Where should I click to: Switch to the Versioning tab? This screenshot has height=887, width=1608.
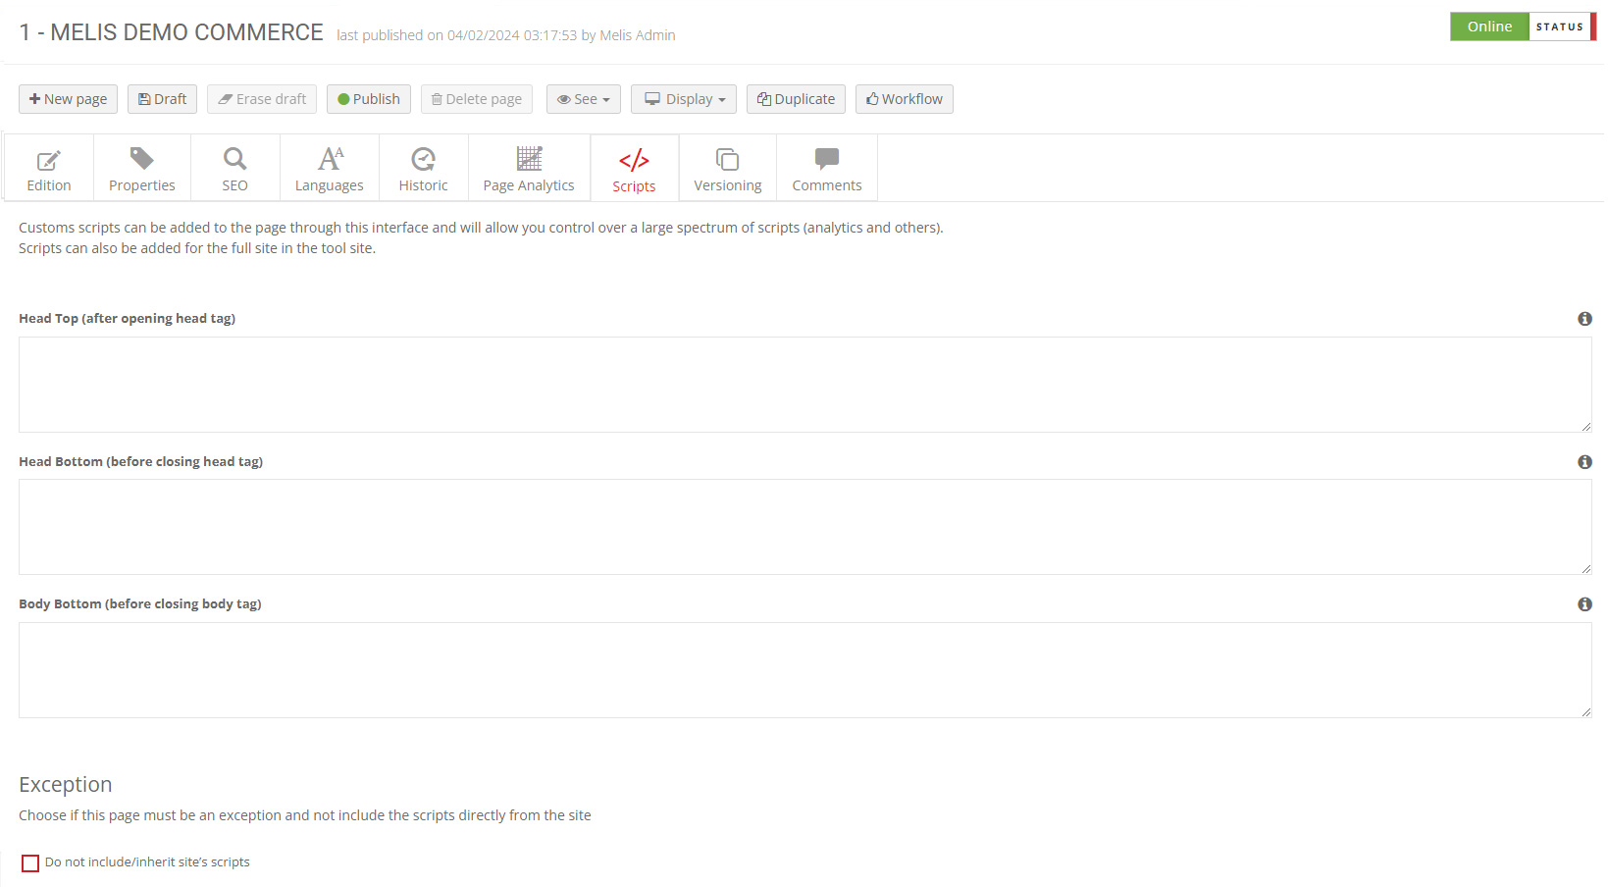click(x=728, y=169)
